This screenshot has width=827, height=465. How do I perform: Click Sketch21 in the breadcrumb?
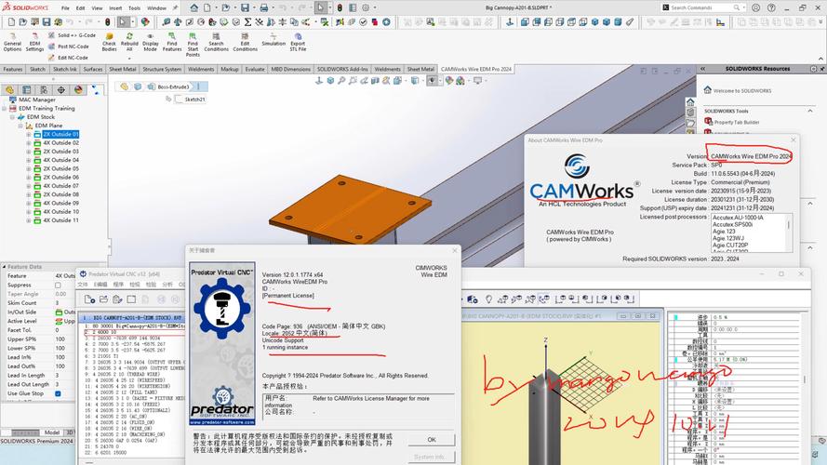point(194,100)
